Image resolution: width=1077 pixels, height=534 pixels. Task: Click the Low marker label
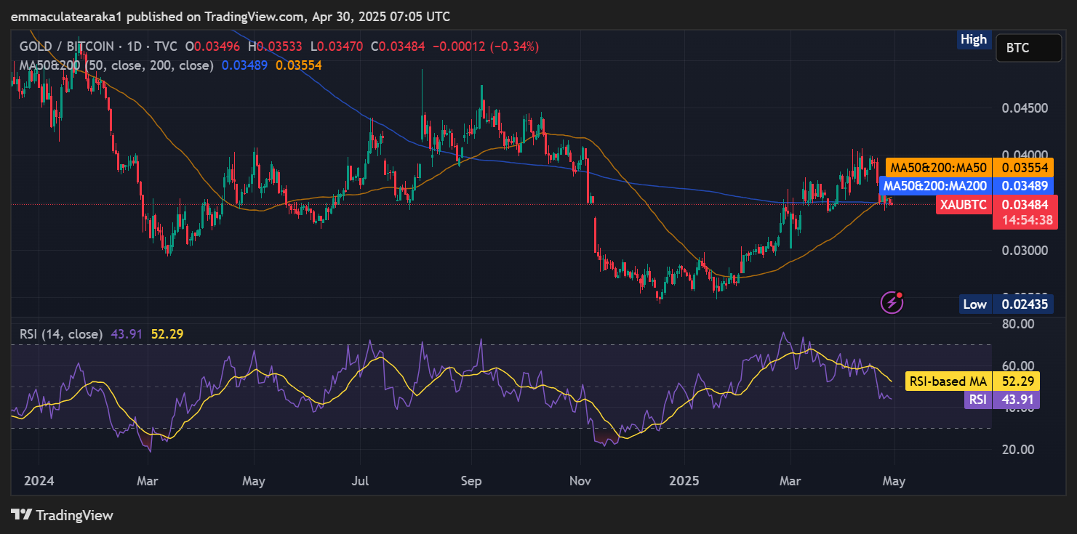pos(974,304)
